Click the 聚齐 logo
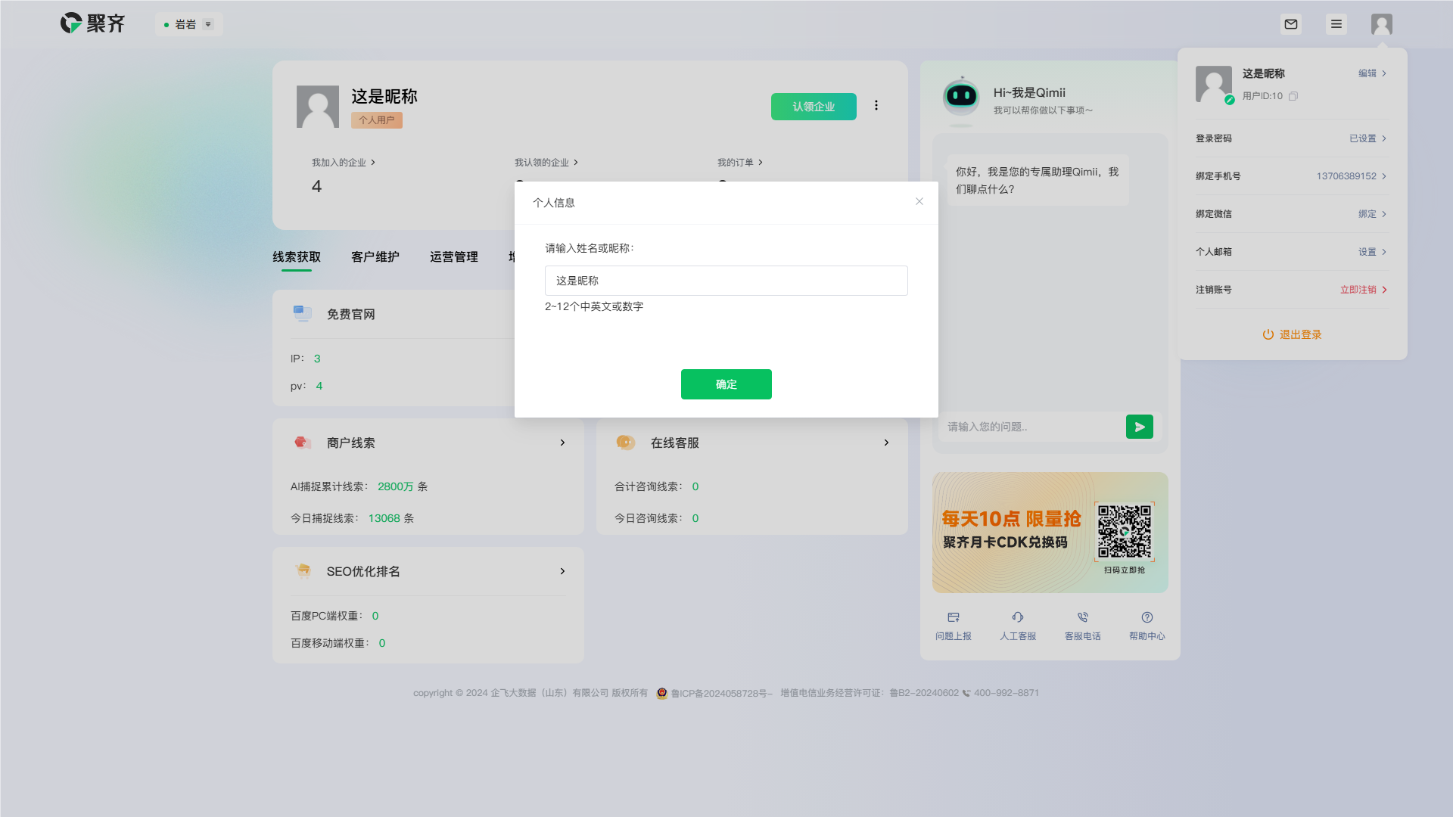This screenshot has width=1453, height=817. click(92, 23)
